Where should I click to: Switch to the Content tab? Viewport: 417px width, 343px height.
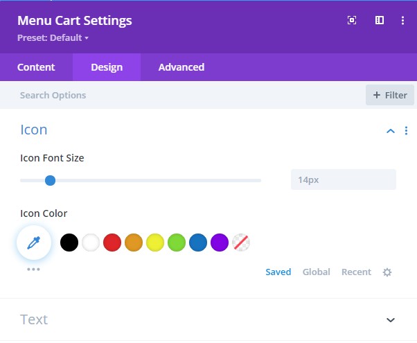tap(36, 67)
